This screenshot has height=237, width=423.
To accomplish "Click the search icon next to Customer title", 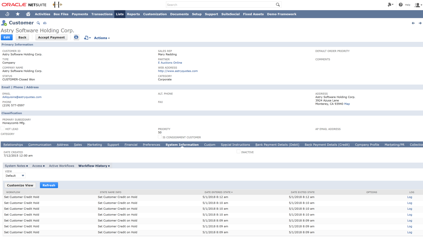I will (38, 23).
